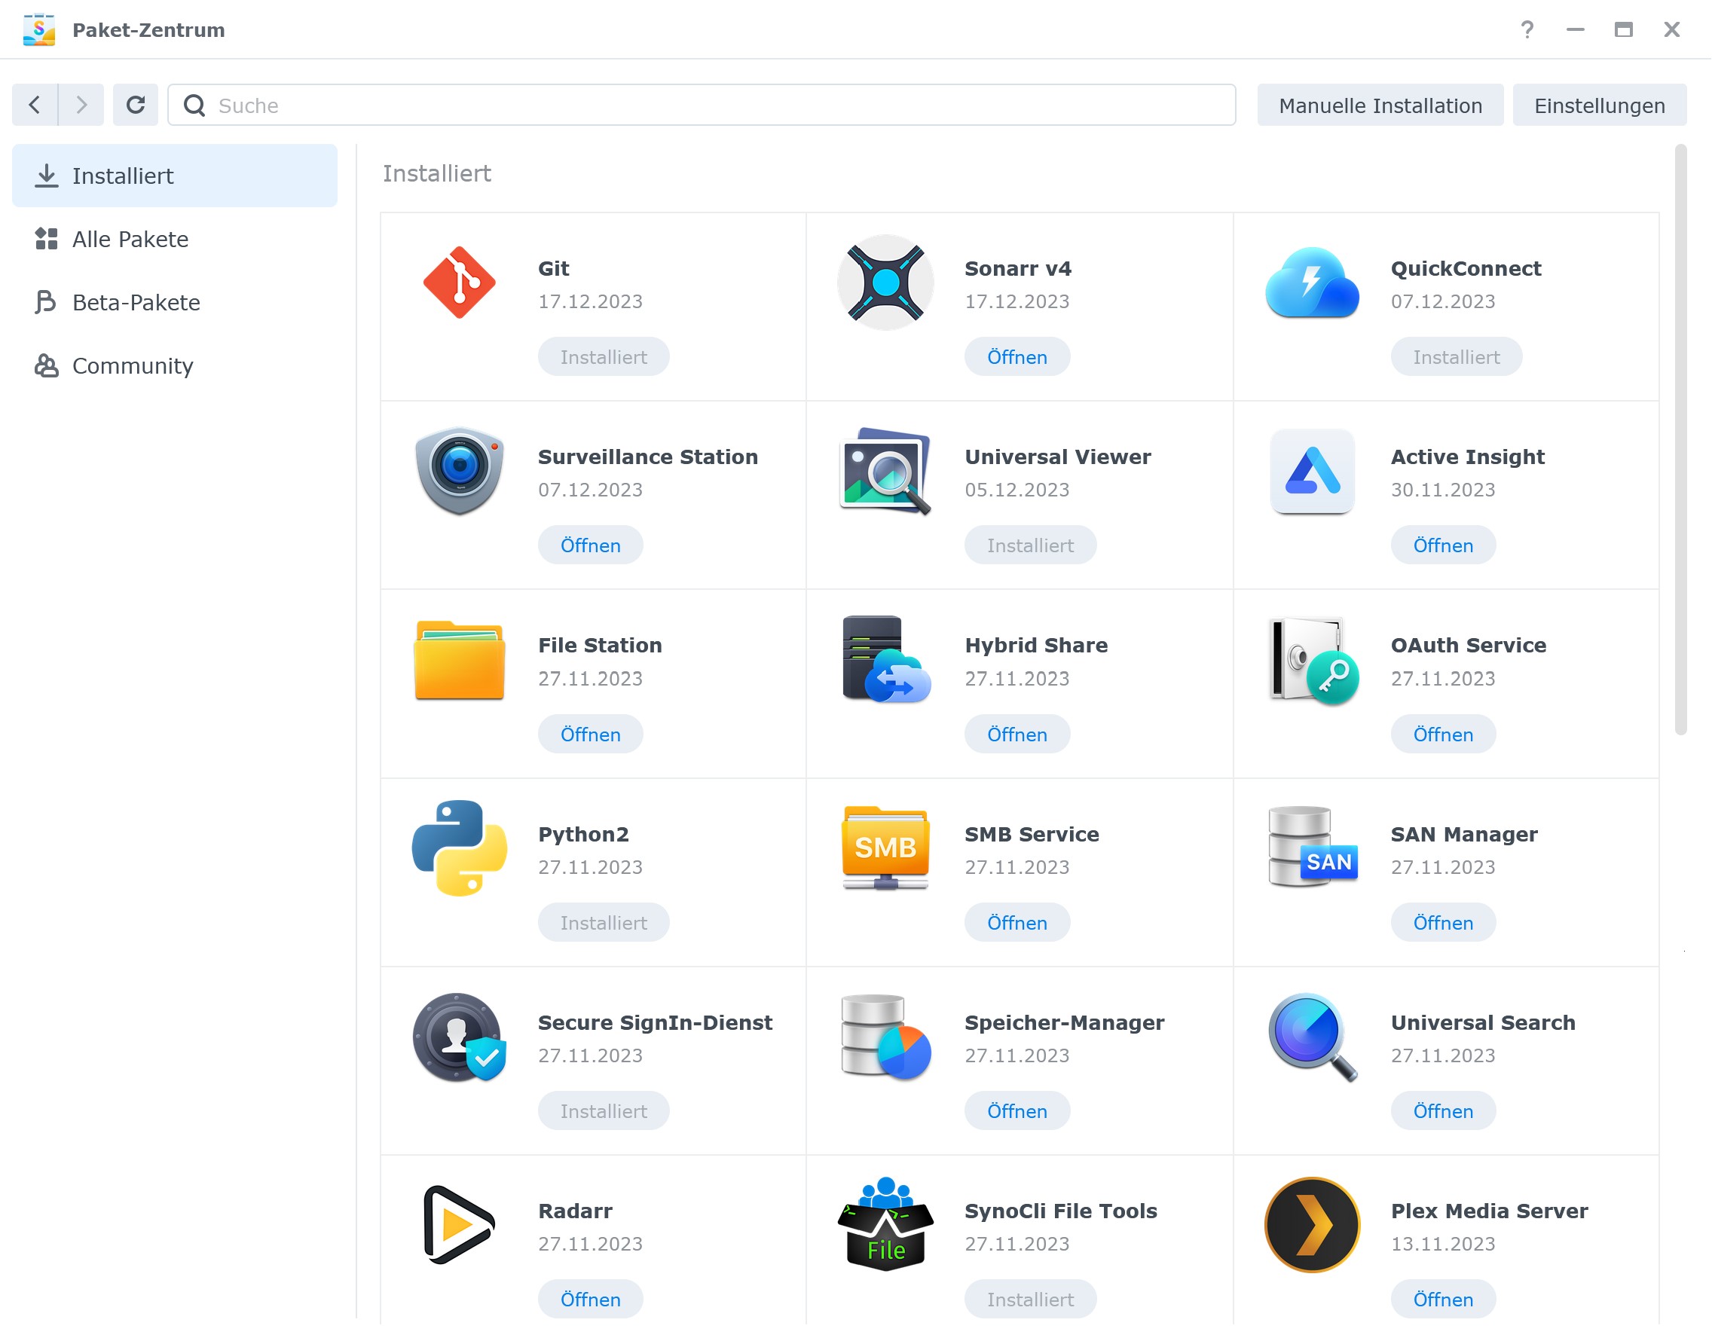Switch to Alle Pakete section
The width and height of the screenshot is (1712, 1341).
coord(130,240)
